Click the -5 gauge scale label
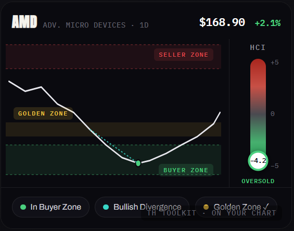The height and width of the screenshot is (231, 294). pos(275,166)
